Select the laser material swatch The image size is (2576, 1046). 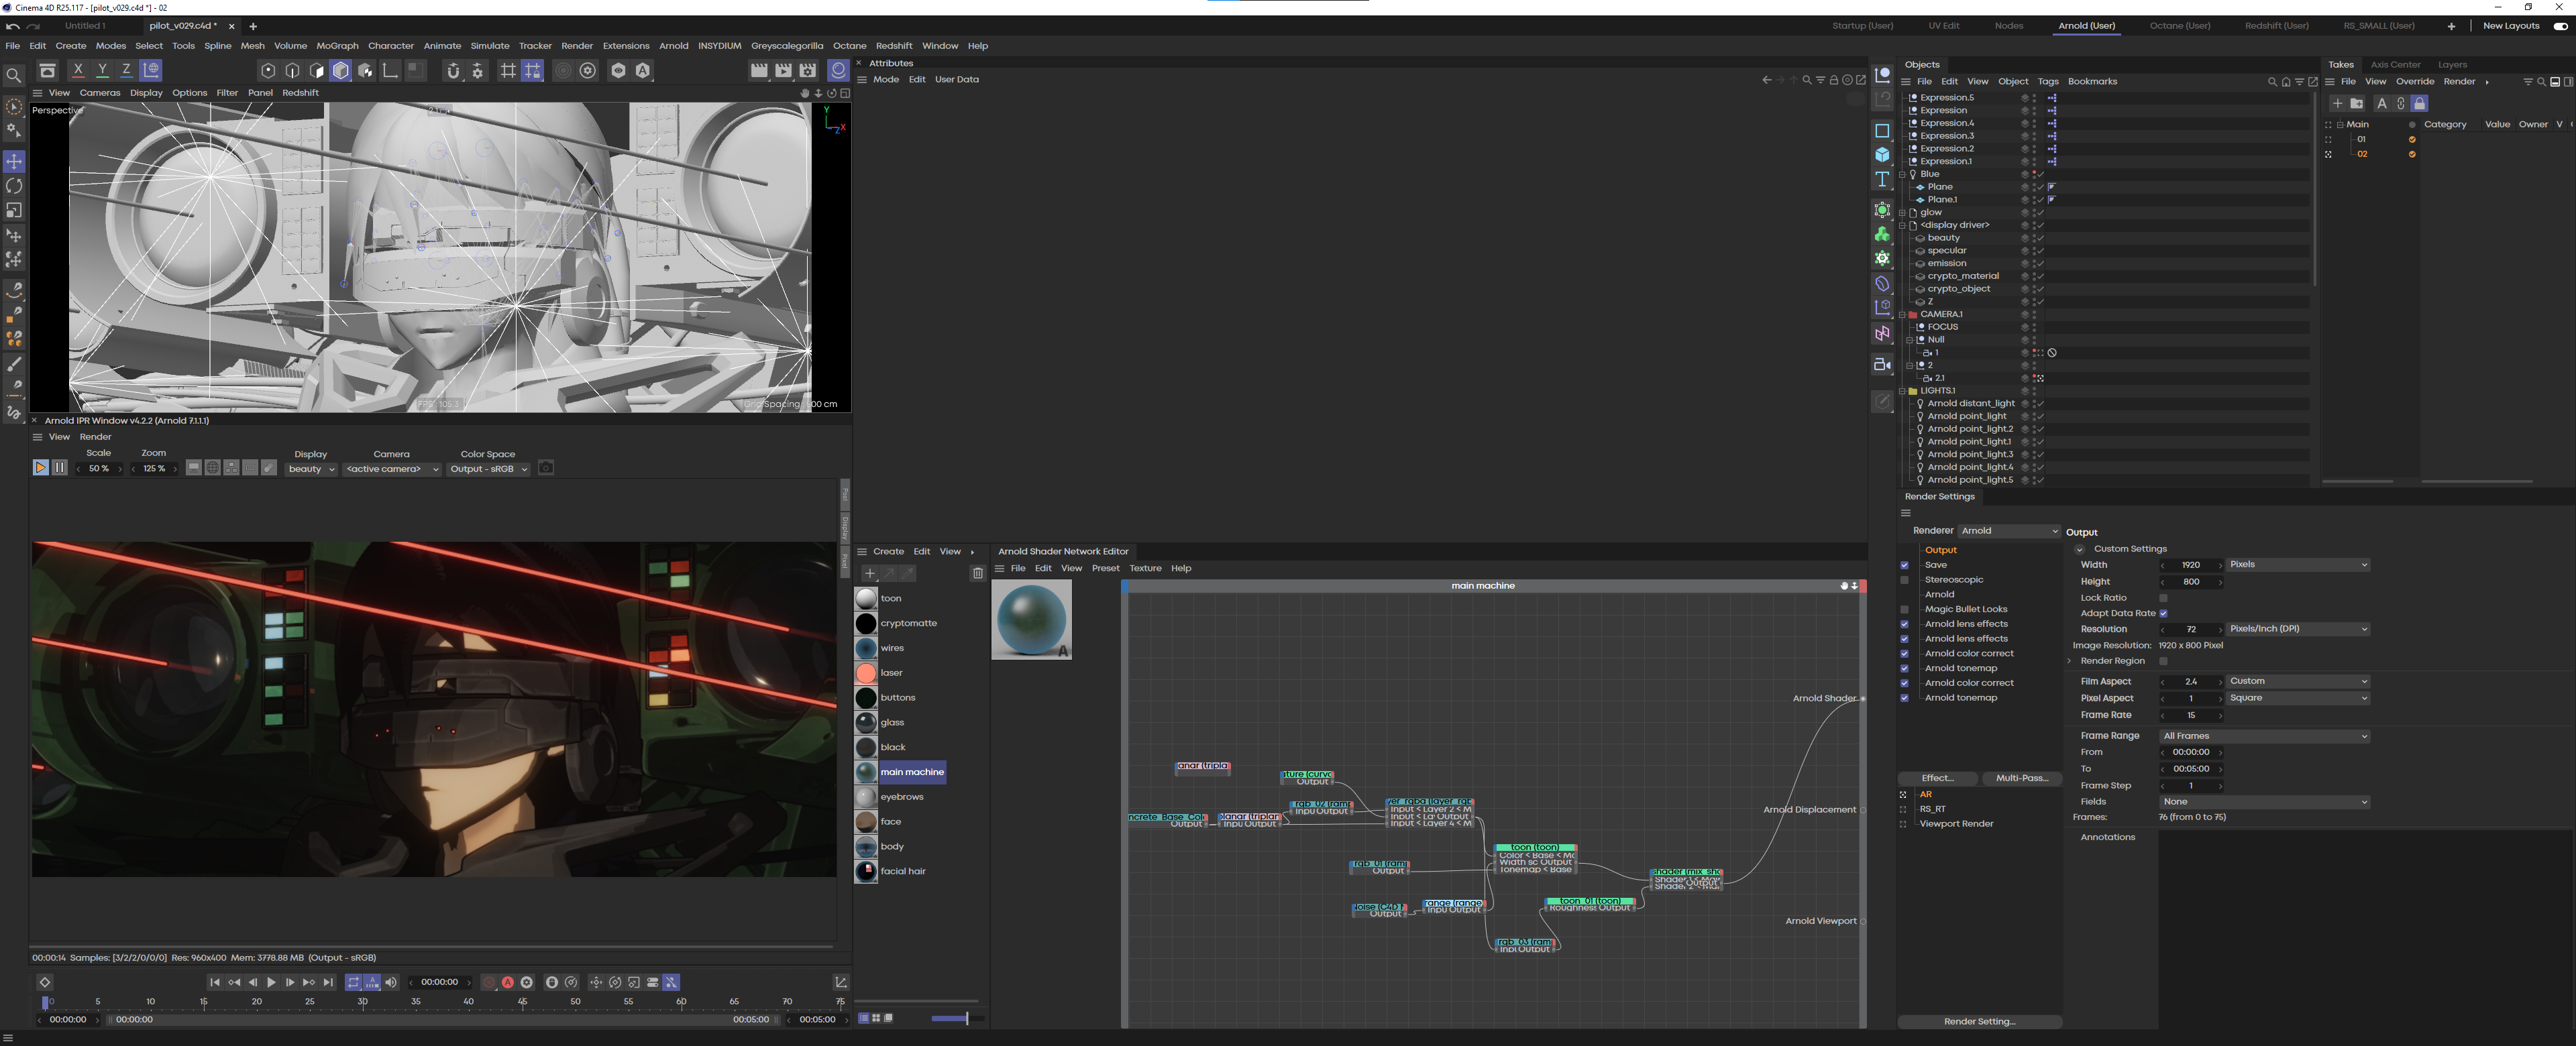click(x=866, y=673)
